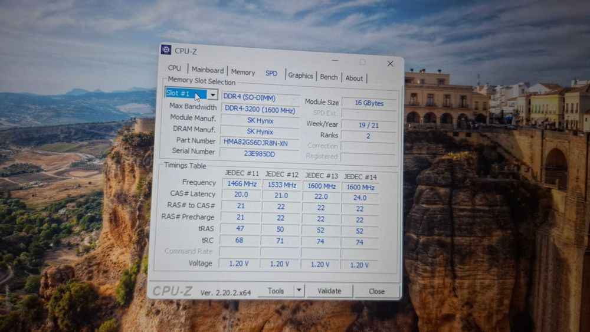Click the CPU-Z title bar icon
Image resolution: width=590 pixels, height=332 pixels.
click(x=166, y=50)
